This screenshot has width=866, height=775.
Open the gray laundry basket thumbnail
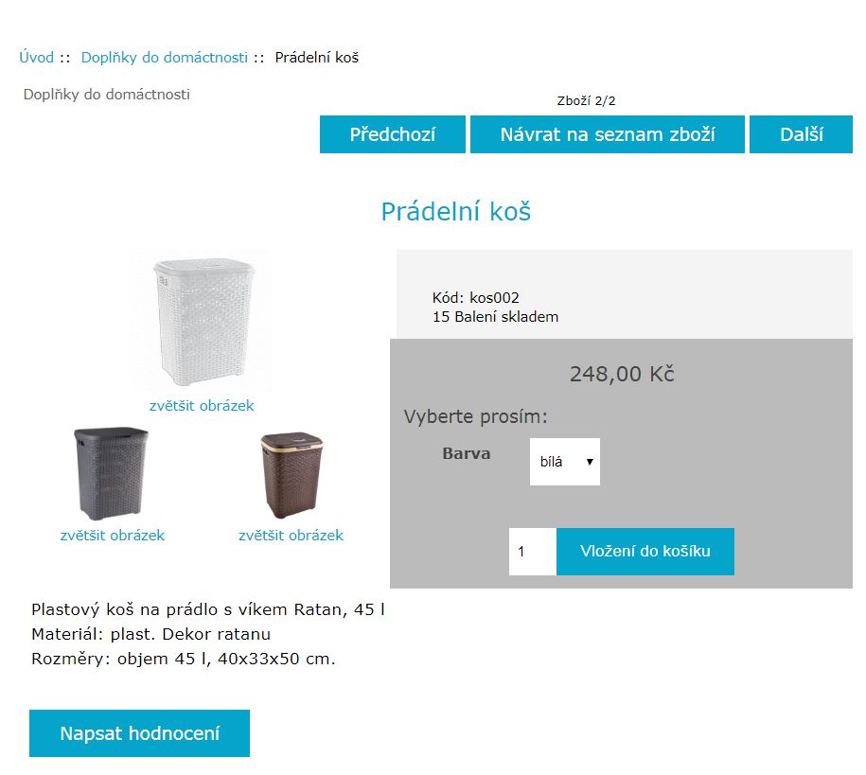[112, 473]
